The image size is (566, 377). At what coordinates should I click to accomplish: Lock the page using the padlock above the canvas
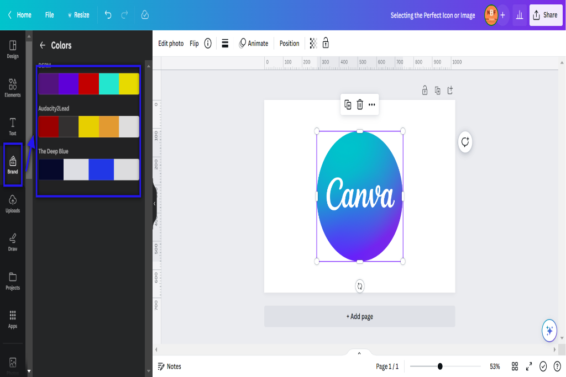425,90
